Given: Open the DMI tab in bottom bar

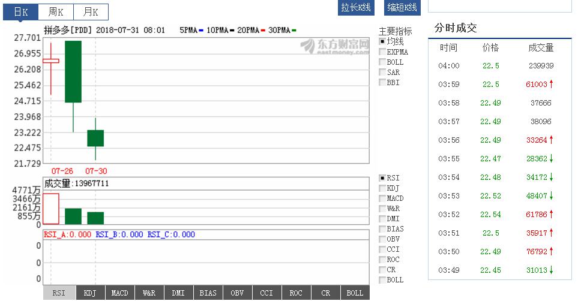Looking at the screenshot, I should coord(178,293).
